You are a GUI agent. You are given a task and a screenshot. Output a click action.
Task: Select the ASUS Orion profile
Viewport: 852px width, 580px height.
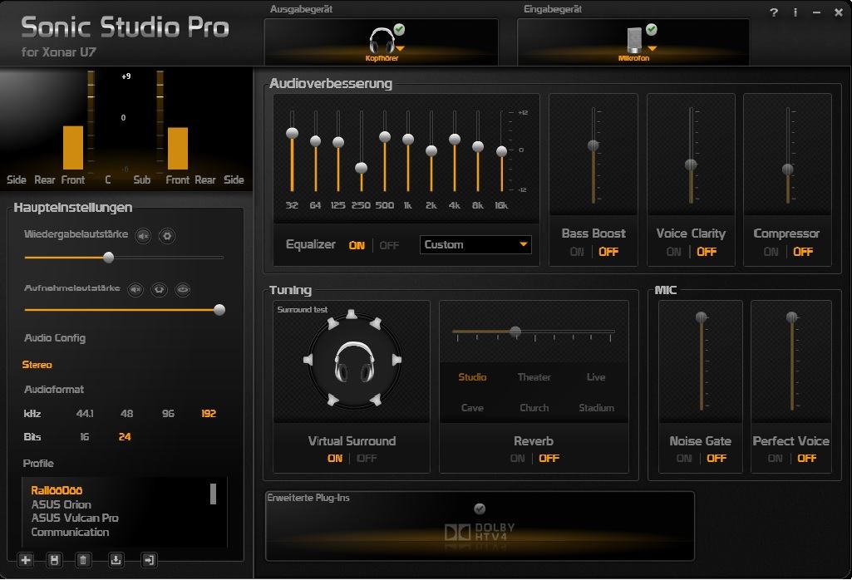pyautogui.click(x=62, y=504)
